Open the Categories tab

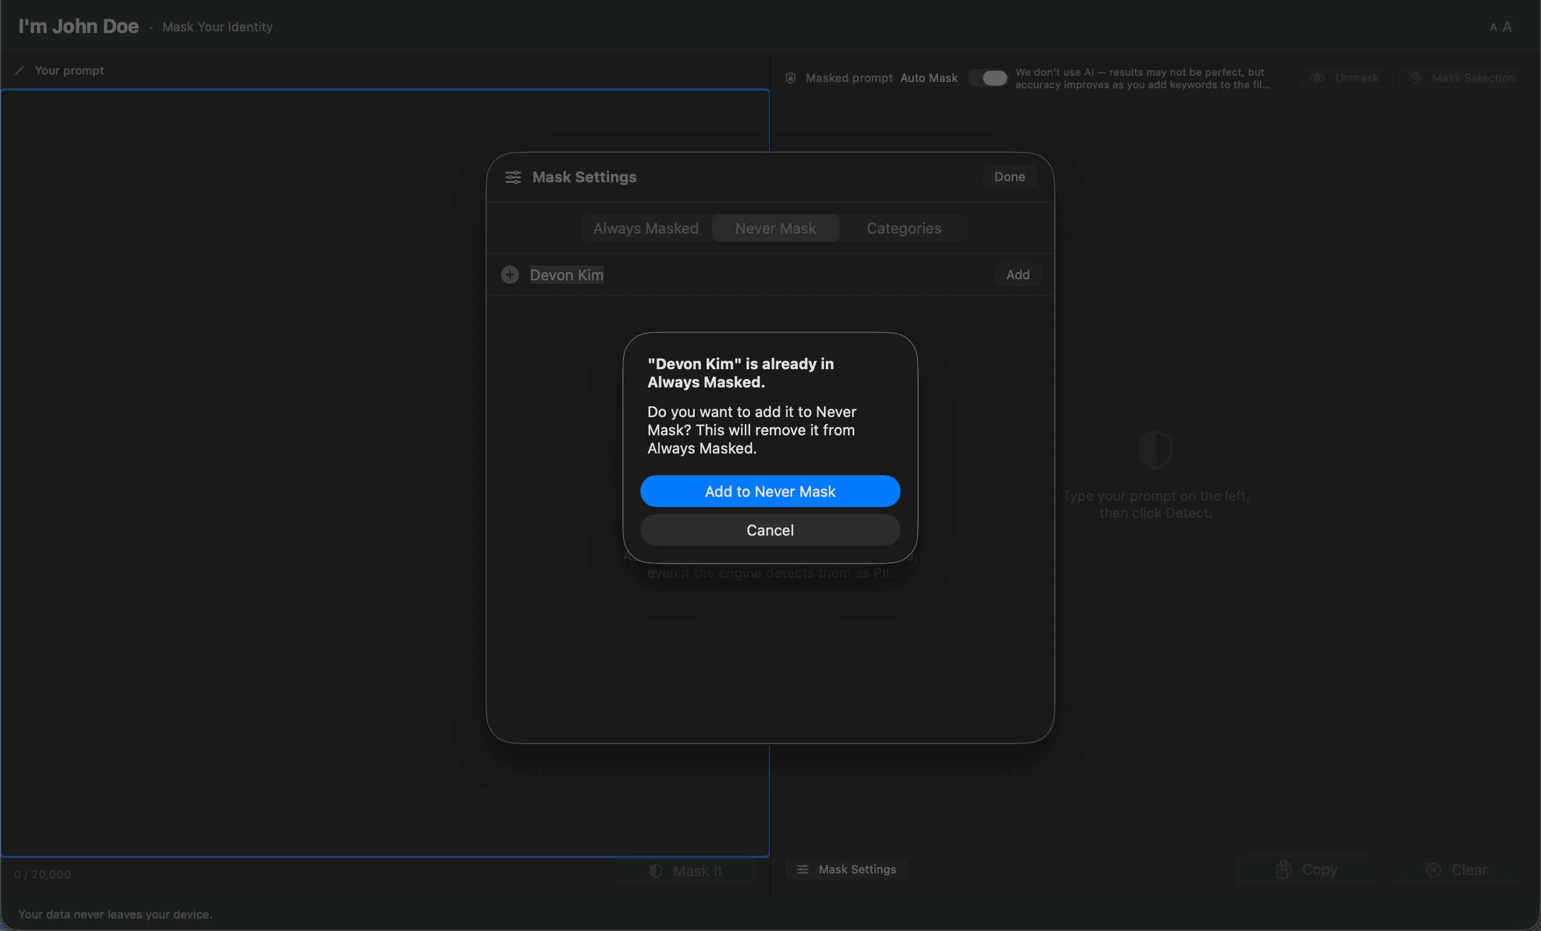coord(904,227)
